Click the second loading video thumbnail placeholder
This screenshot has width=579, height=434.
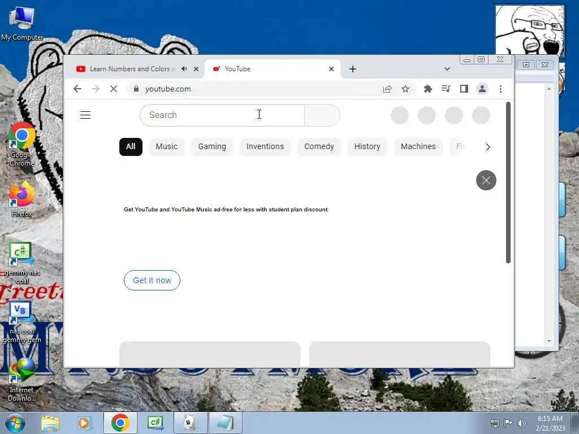click(x=400, y=354)
